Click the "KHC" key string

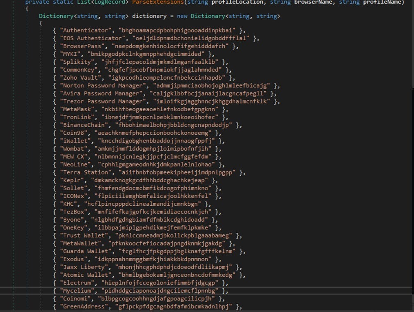coord(69,204)
